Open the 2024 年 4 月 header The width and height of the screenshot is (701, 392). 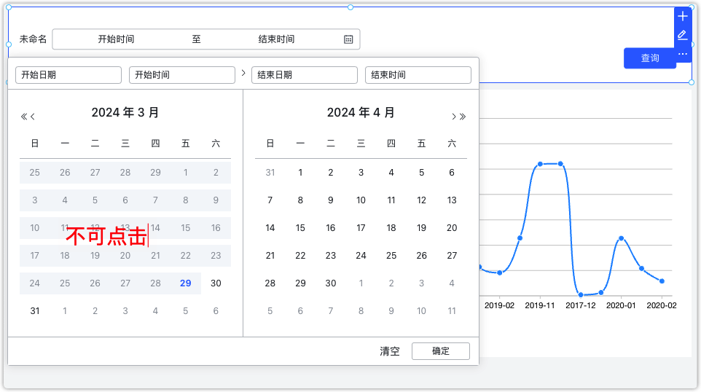361,112
